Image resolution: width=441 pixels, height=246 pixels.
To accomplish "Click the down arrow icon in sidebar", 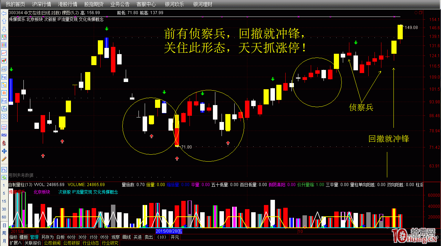I will (4, 29).
